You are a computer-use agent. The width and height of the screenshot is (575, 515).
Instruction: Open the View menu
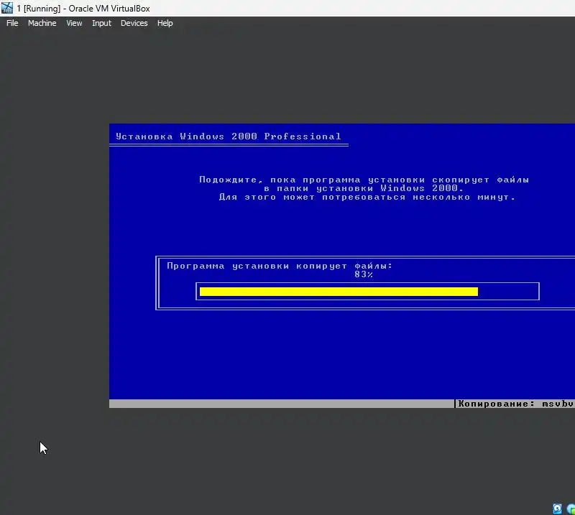tap(74, 23)
